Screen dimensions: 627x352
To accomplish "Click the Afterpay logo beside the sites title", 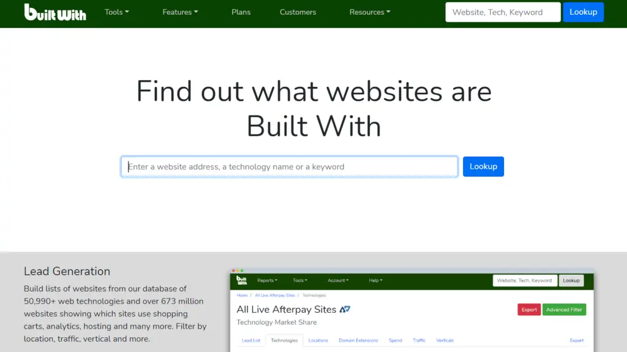I will (344, 309).
